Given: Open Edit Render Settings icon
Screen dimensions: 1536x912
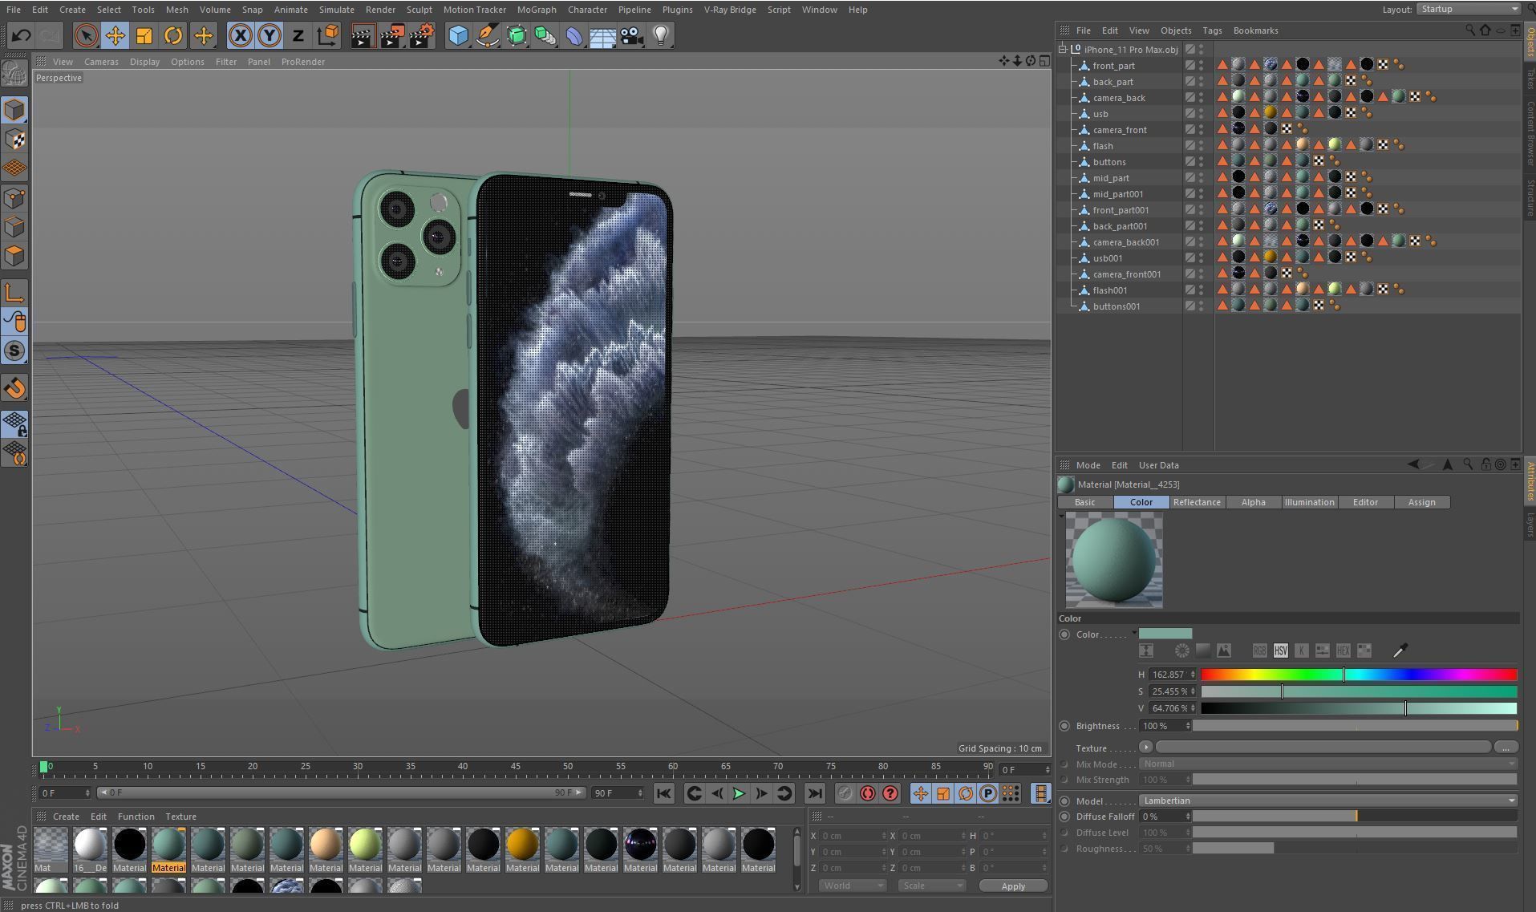Looking at the screenshot, I should coord(422,35).
